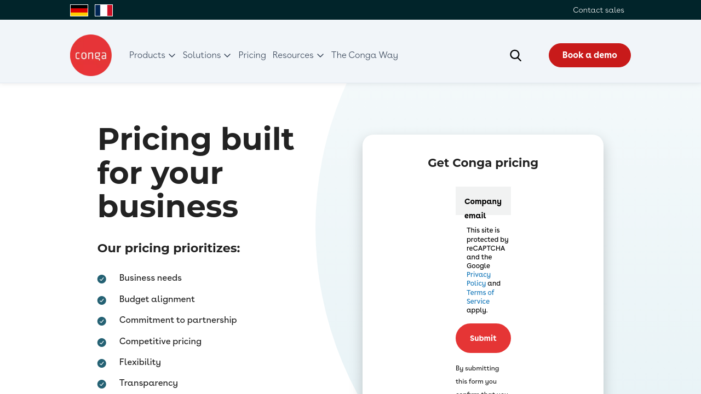Switch site language via French flag

coord(104,10)
